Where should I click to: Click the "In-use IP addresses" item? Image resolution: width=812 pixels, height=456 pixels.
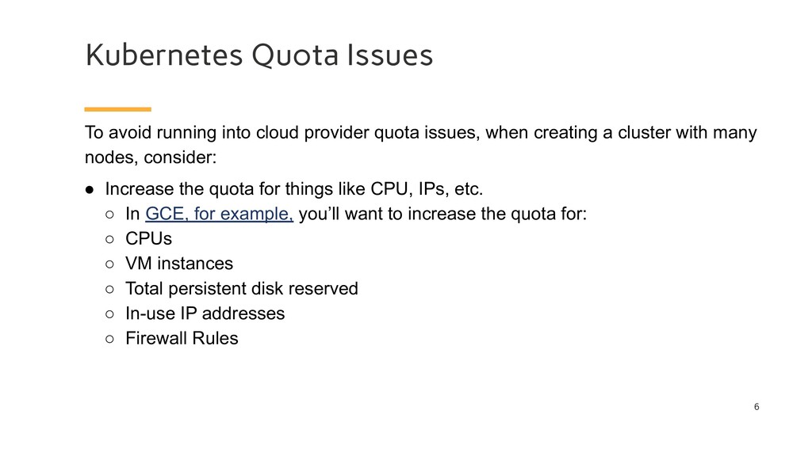pos(205,313)
